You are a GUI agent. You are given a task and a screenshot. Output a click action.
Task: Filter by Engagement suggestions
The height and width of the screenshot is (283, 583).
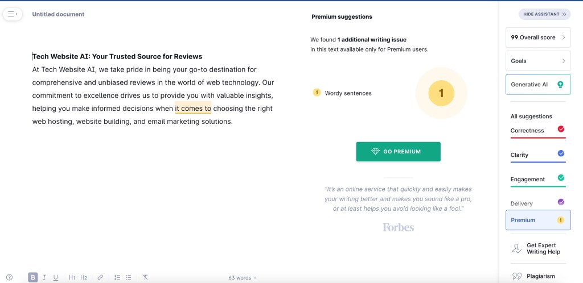[x=538, y=180]
